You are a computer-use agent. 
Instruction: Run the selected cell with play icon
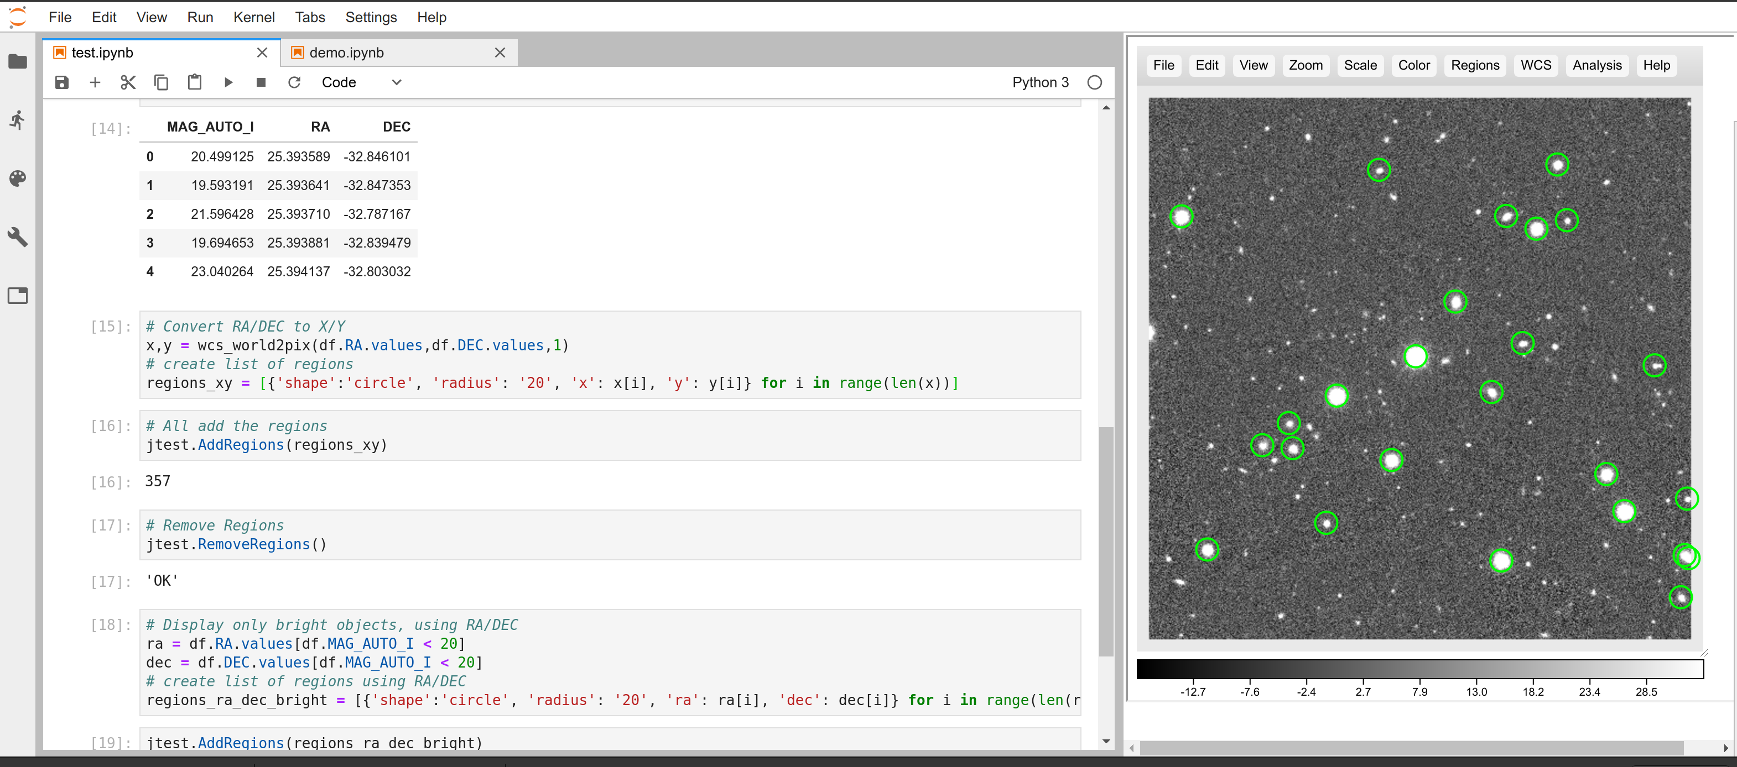tap(228, 82)
